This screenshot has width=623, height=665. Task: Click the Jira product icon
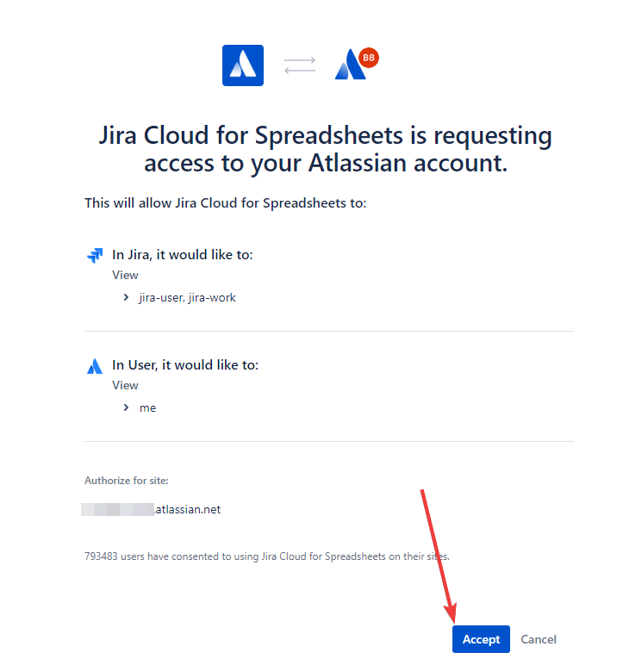pyautogui.click(x=95, y=255)
